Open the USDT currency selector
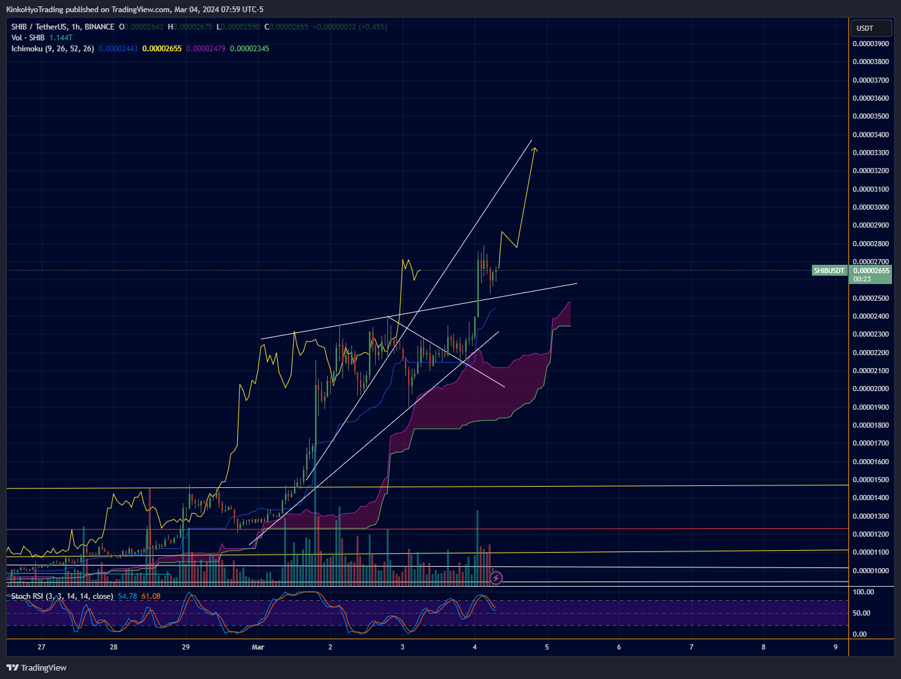This screenshot has width=901, height=679. click(871, 28)
